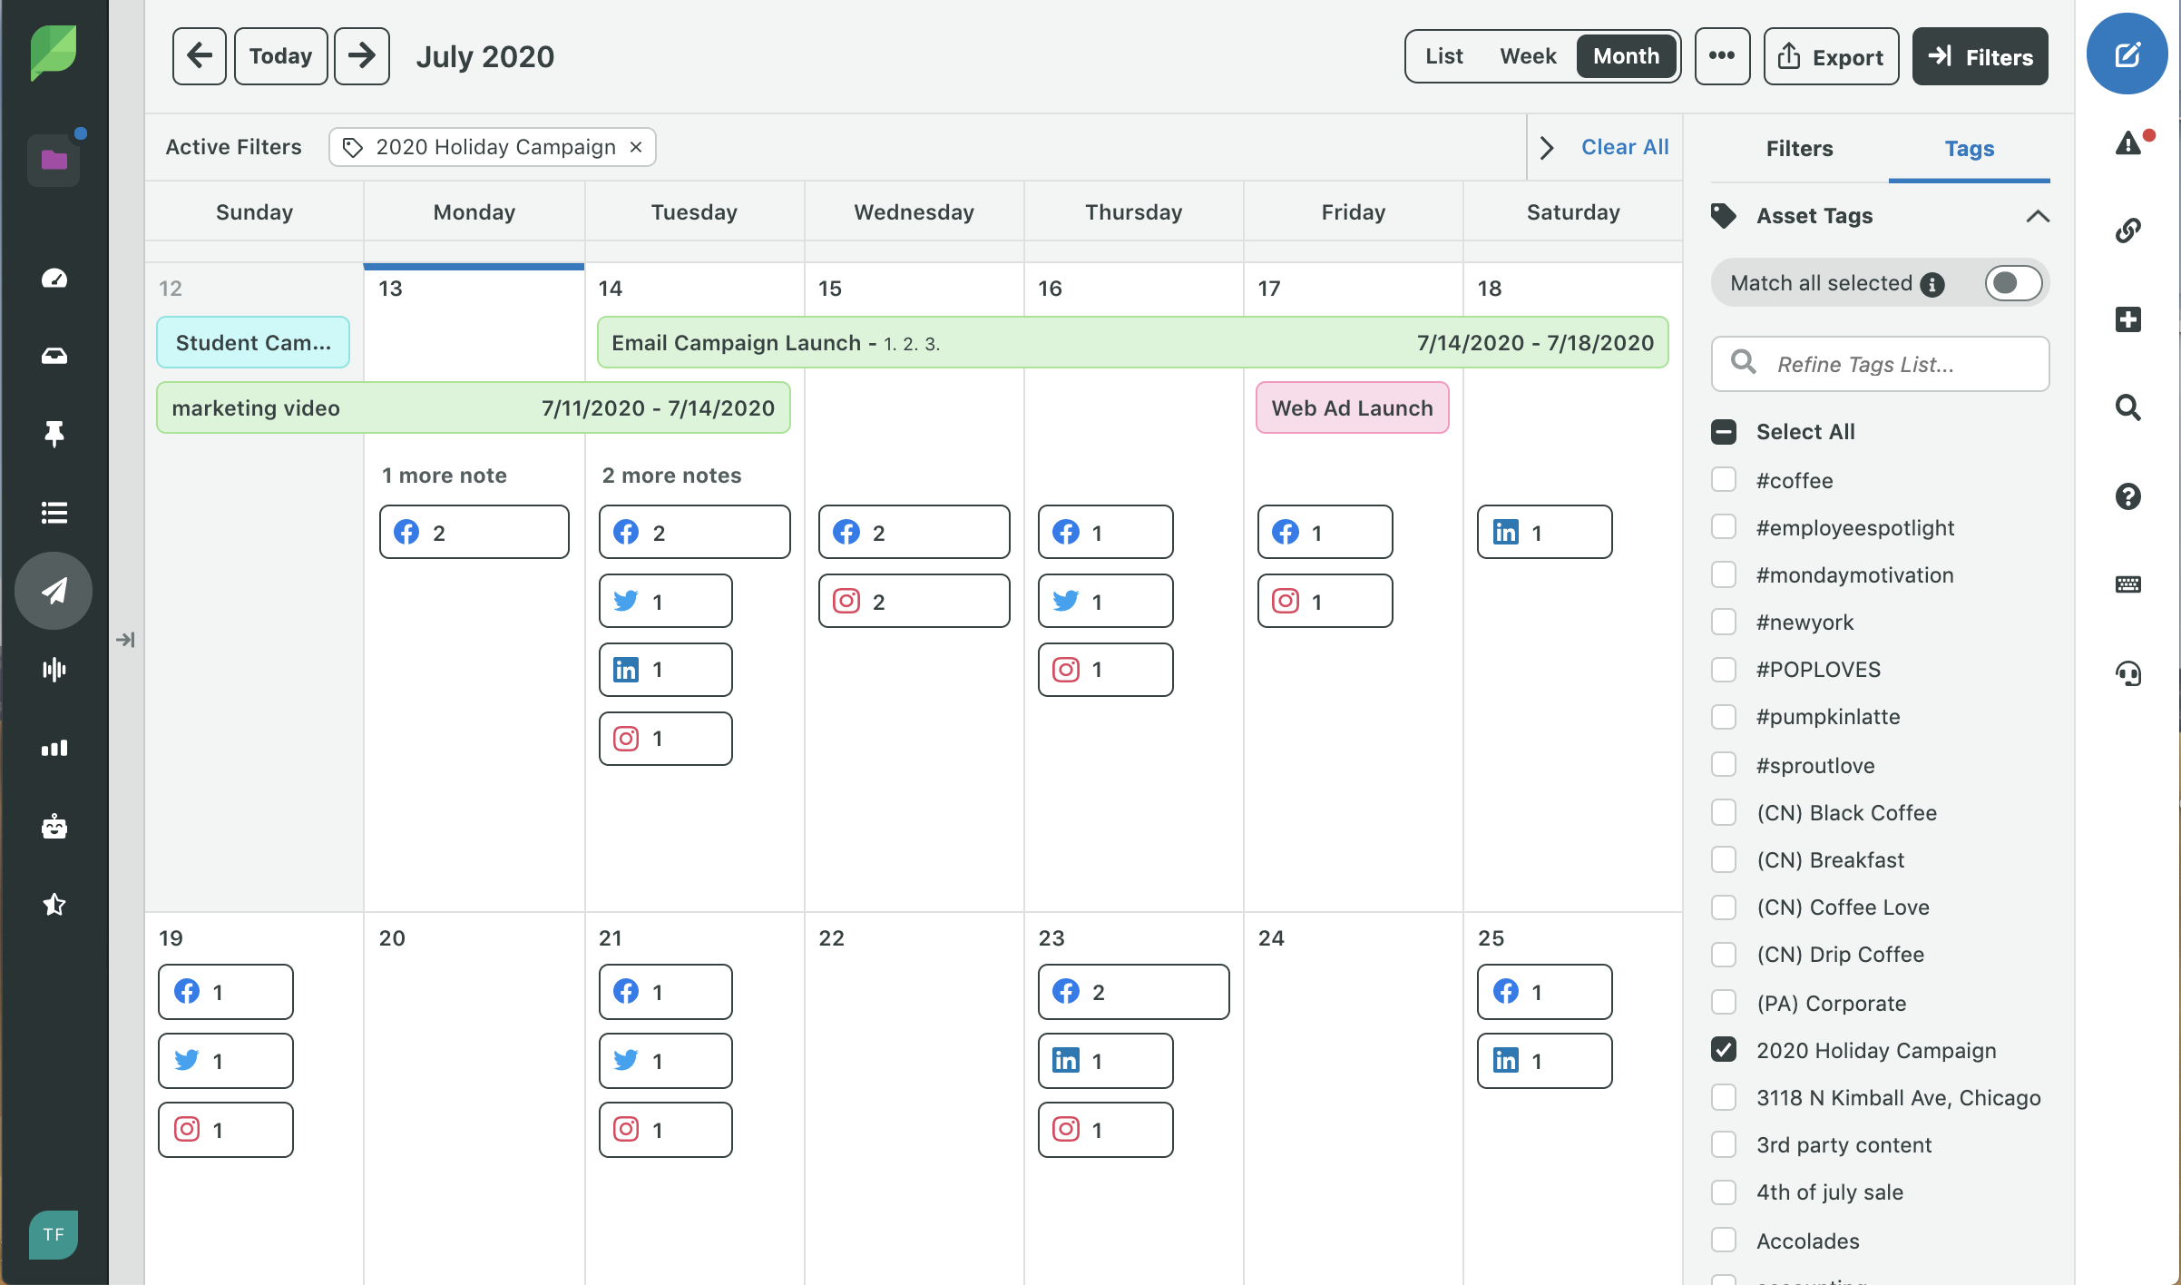Enable the #mondaymotivation tag checkbox
The height and width of the screenshot is (1285, 2181).
[1724, 574]
